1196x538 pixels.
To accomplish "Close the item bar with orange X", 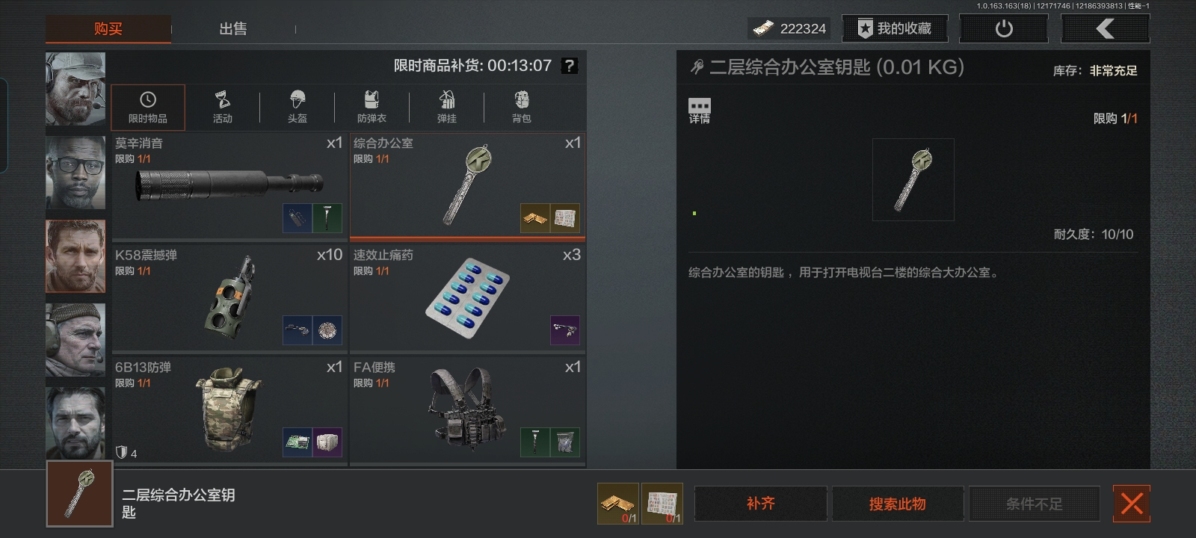I will 1132,504.
